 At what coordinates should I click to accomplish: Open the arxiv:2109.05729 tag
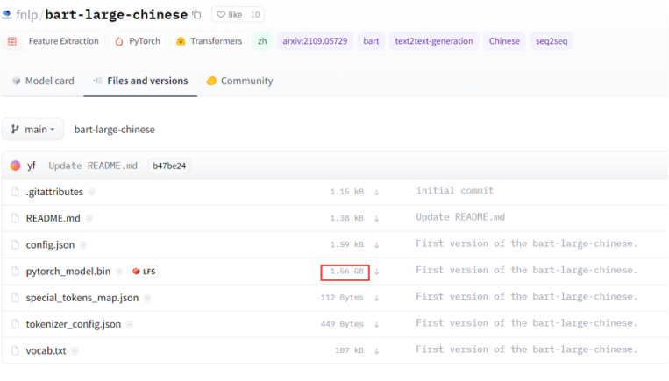coord(315,41)
